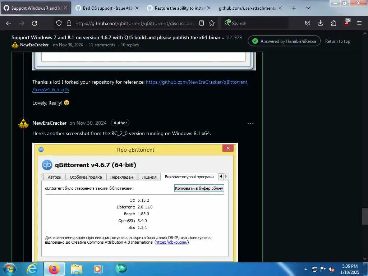368x276 pixels.
Task: Click the URL address field
Action: pyautogui.click(x=135, y=23)
